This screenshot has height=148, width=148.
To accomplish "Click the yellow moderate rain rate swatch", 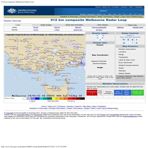I will [54, 99].
